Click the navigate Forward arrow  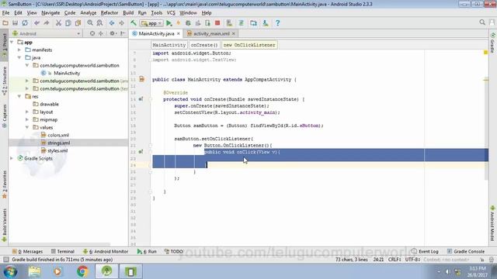121,22
